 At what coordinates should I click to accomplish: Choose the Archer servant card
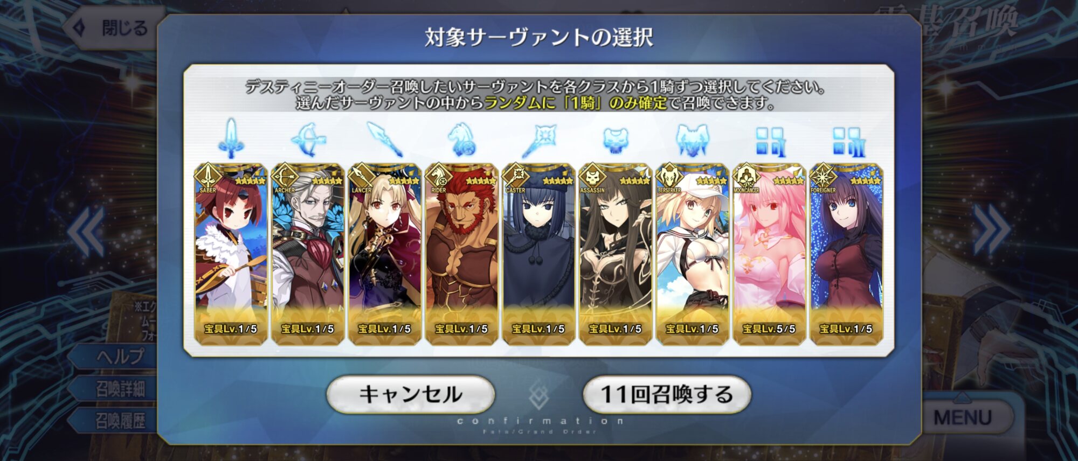pos(308,254)
